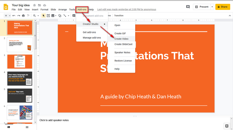Click the Present button
This screenshot has width=233, height=130.
(202, 7)
